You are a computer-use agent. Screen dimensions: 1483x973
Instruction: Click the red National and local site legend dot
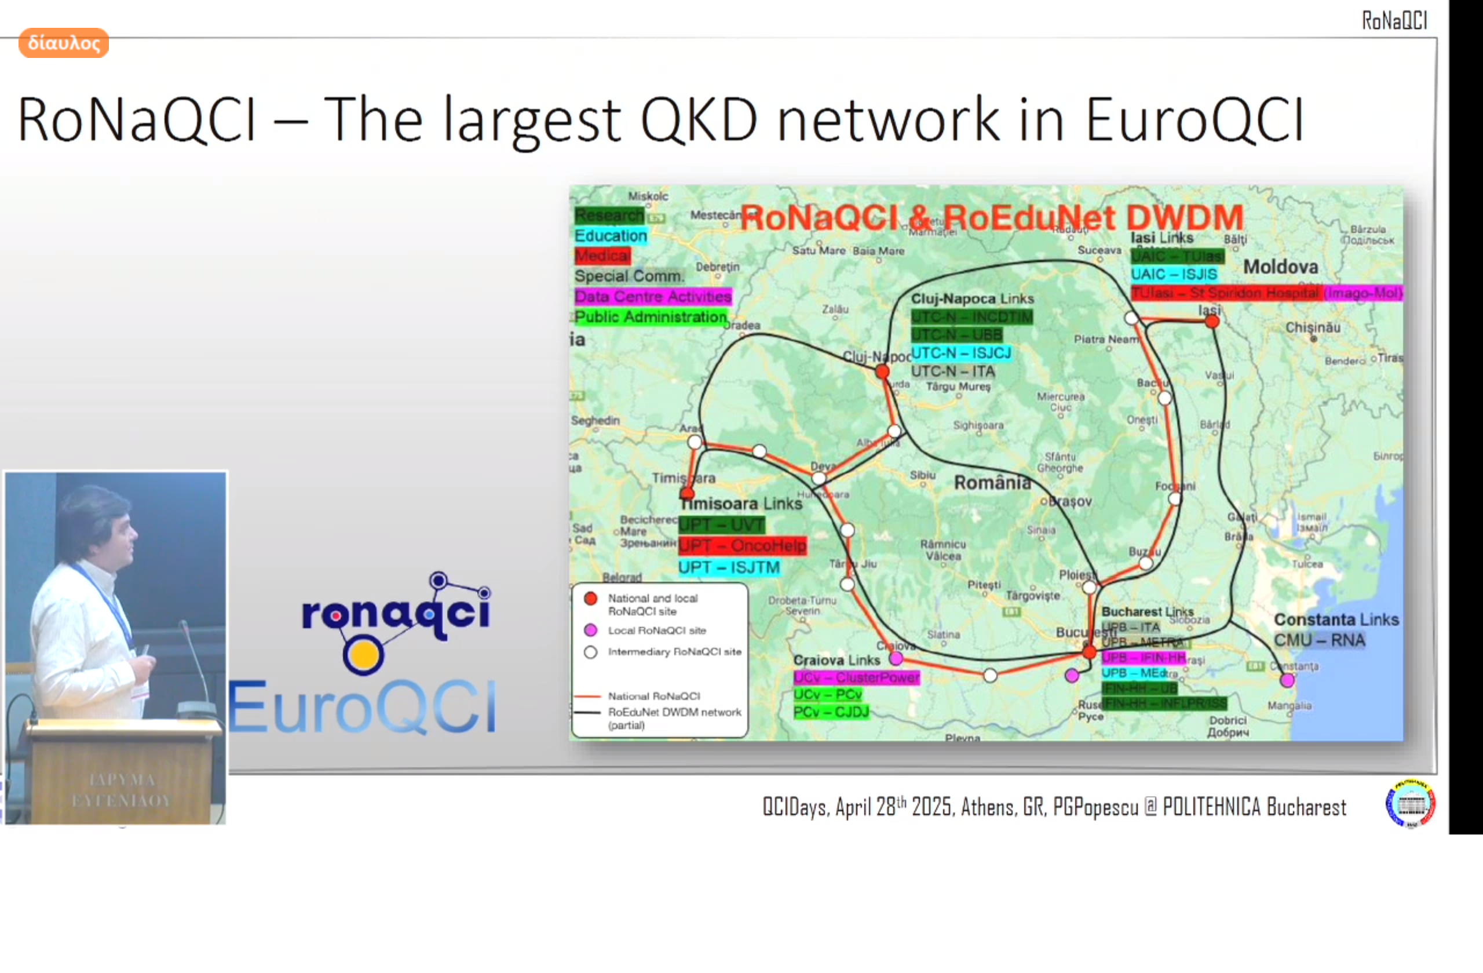590,599
